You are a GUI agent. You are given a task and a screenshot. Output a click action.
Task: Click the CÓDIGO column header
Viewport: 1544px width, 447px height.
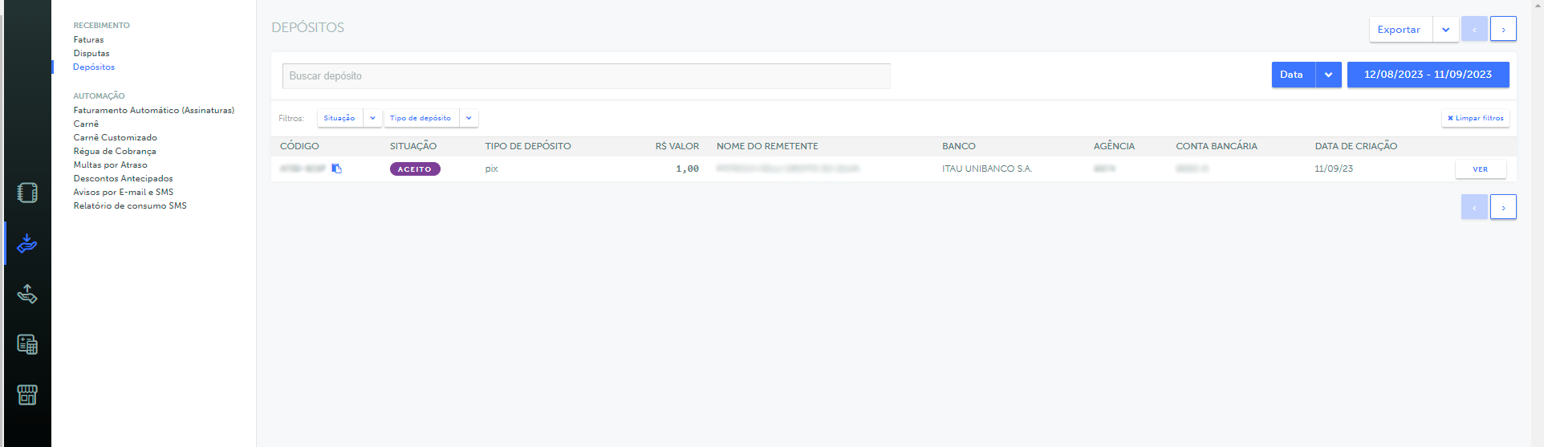[x=299, y=146]
